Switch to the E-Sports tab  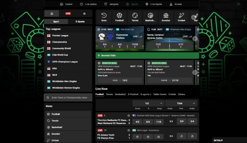tap(80, 22)
